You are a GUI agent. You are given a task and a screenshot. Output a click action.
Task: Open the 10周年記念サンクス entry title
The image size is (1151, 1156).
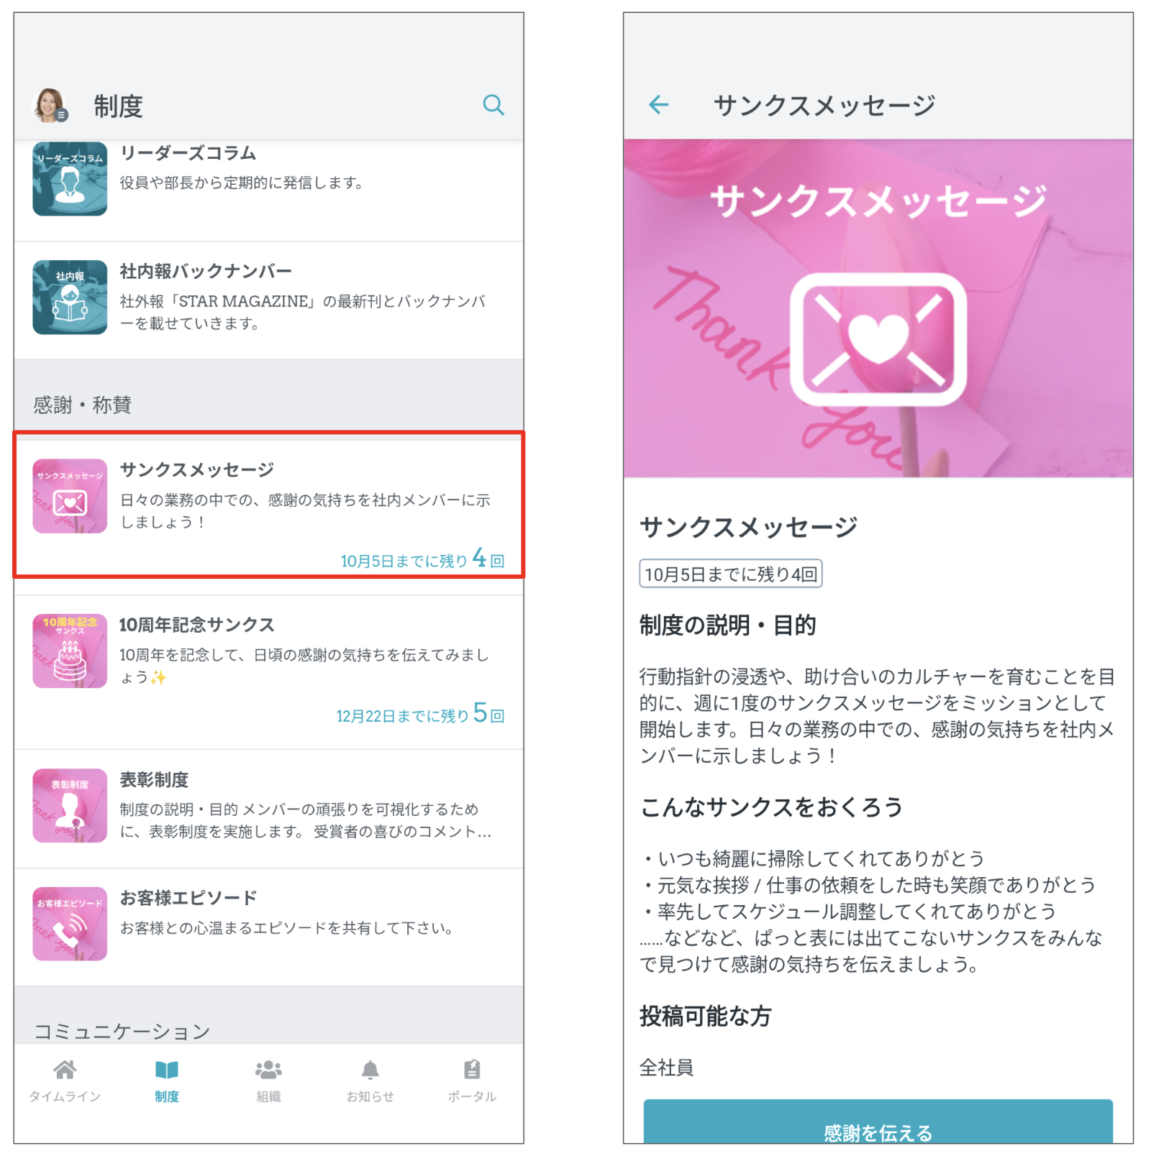(196, 625)
